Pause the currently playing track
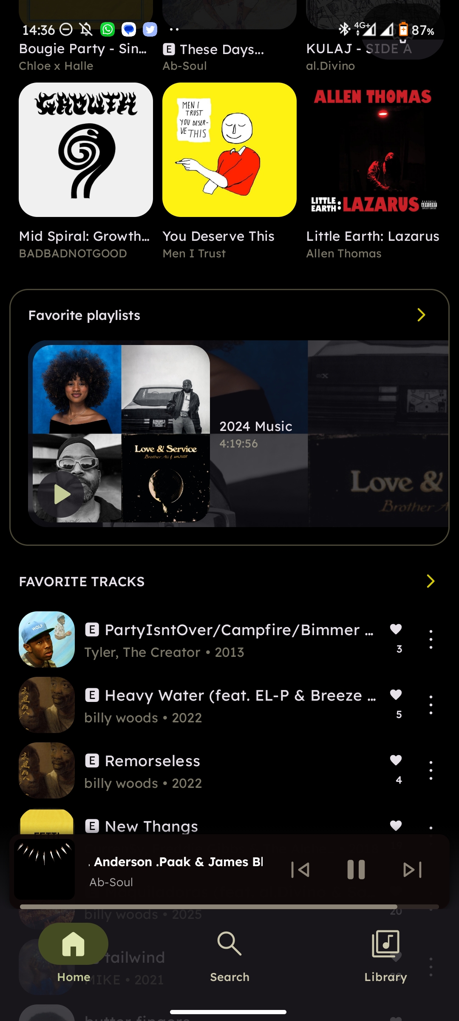Viewport: 459px width, 1021px height. [x=356, y=870]
